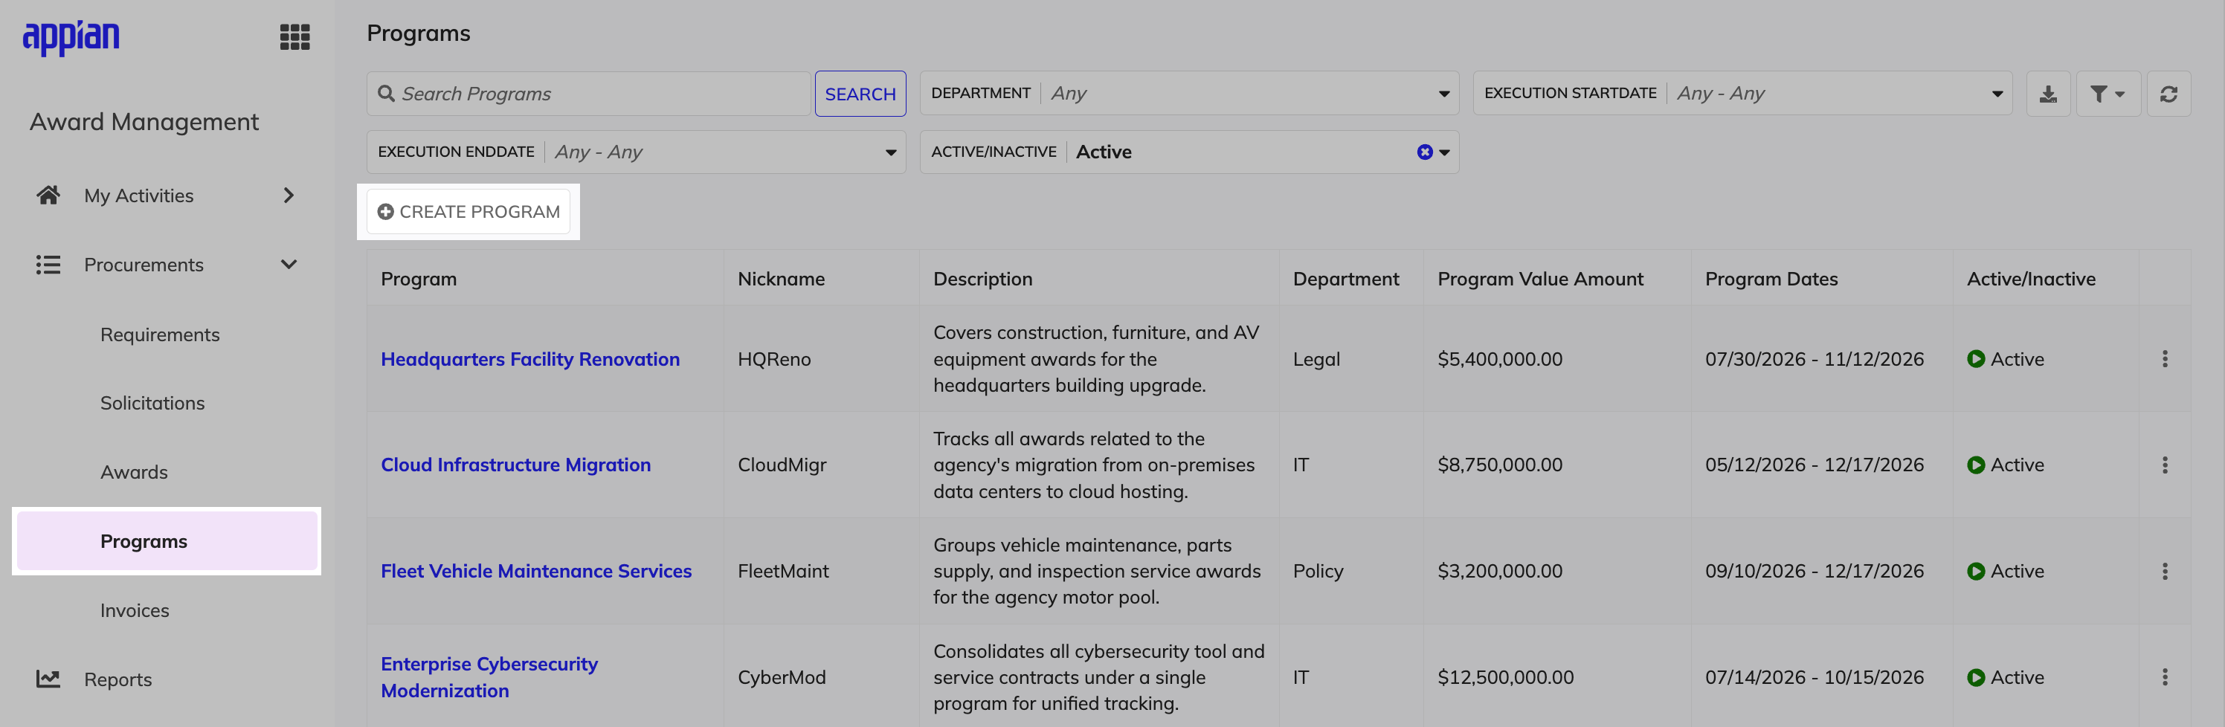Open Fleet Vehicle Maintenance Services link
The width and height of the screenshot is (2225, 727).
[536, 572]
